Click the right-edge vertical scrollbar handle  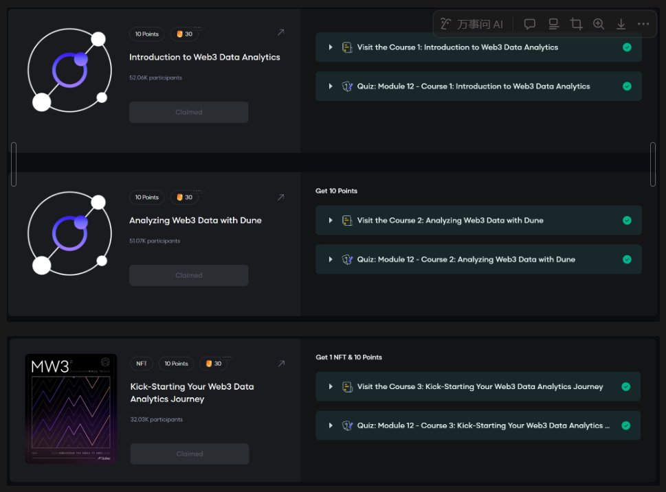[x=652, y=164]
